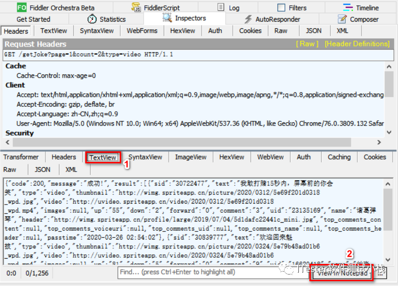The height and width of the screenshot is (286, 398).
Task: Click the Inspectors magnifier icon
Action: click(x=167, y=18)
